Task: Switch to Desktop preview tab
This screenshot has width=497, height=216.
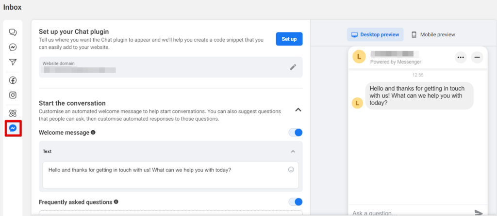Action: coord(375,34)
